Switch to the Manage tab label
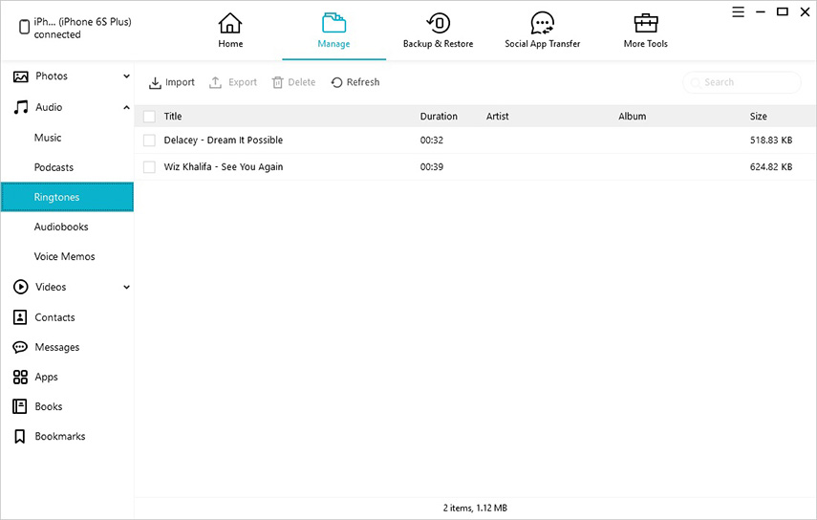This screenshot has height=520, width=817. (x=333, y=44)
